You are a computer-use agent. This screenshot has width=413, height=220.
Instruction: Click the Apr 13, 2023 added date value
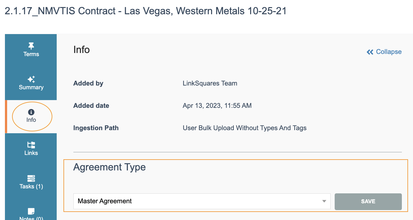click(217, 106)
